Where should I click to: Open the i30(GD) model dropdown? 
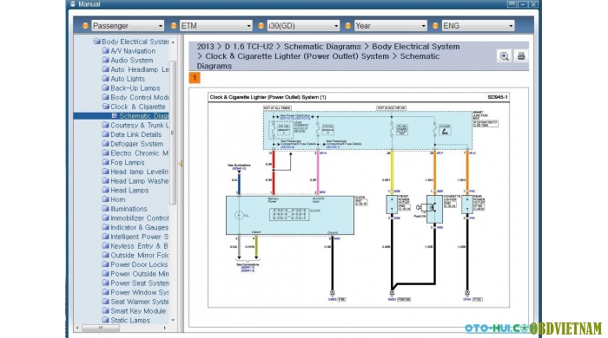click(x=303, y=26)
